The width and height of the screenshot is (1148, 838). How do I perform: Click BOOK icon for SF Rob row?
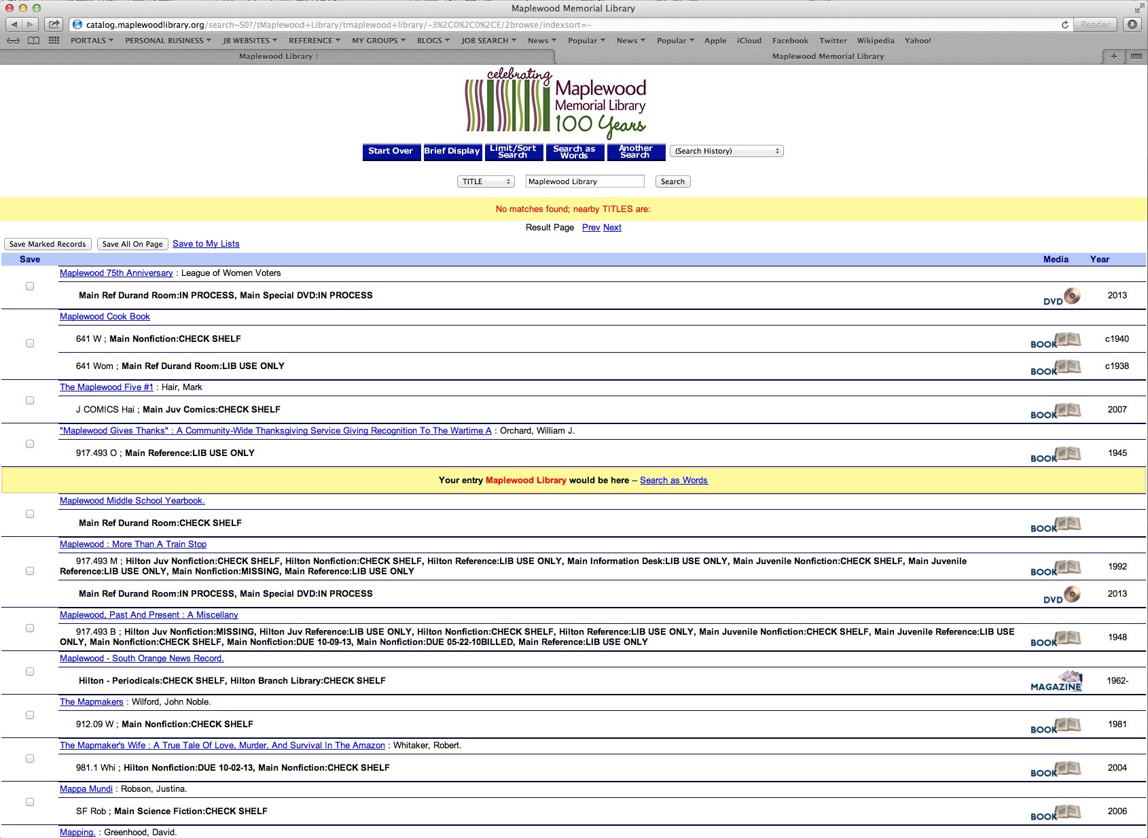tap(1056, 812)
